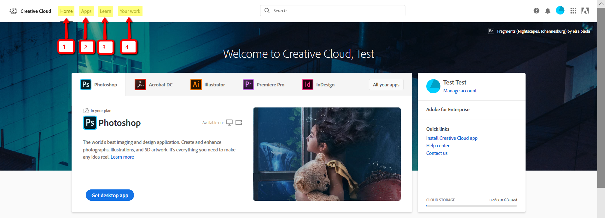
Task: Click the CLOUD STORAGE label
Action: click(440, 200)
